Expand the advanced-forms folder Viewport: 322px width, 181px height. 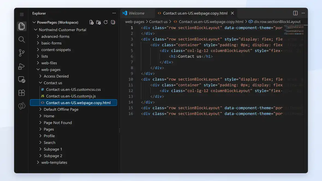(x=38, y=36)
